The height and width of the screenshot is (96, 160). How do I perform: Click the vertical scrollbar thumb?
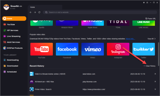click(158, 54)
